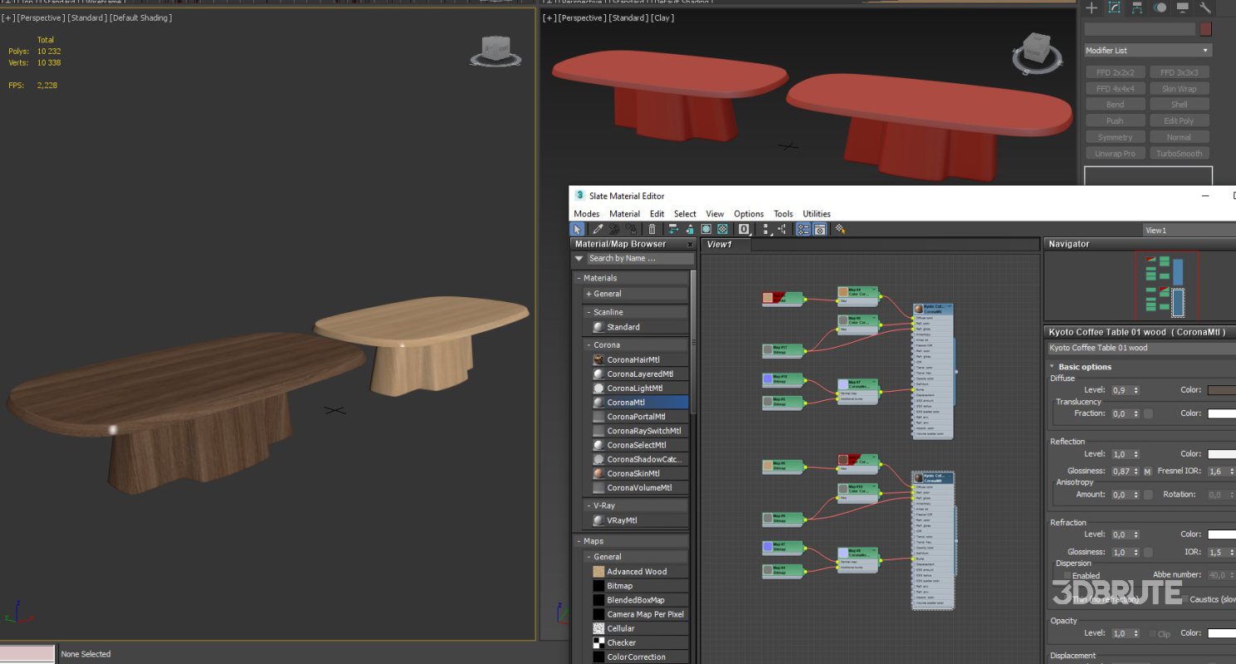Click the trash Delete Selected icon
Image resolution: width=1236 pixels, height=664 pixels.
point(652,229)
